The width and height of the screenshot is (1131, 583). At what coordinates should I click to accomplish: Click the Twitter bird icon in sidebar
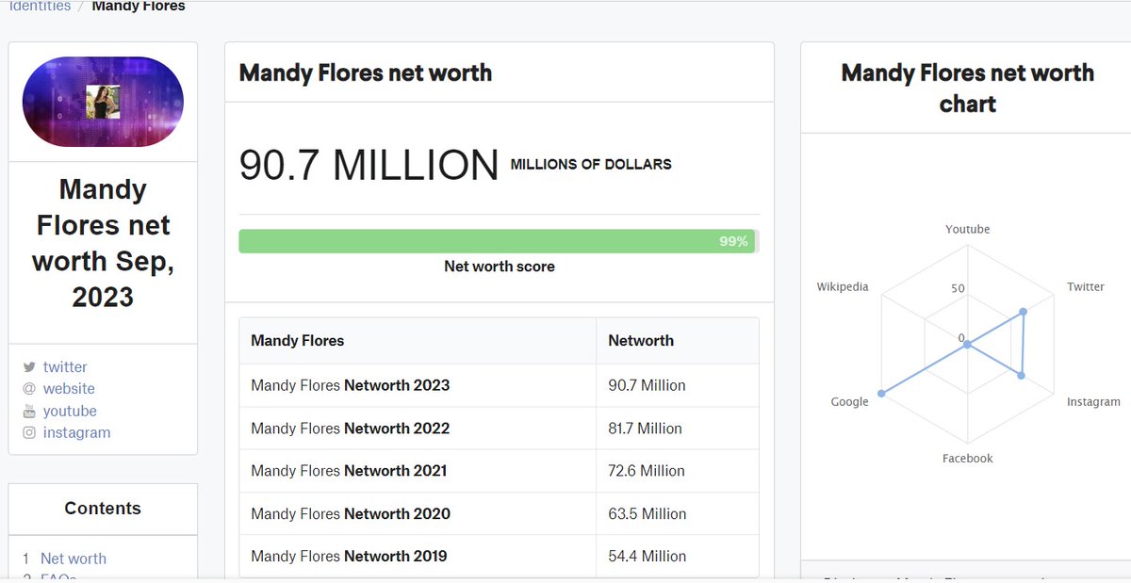29,367
